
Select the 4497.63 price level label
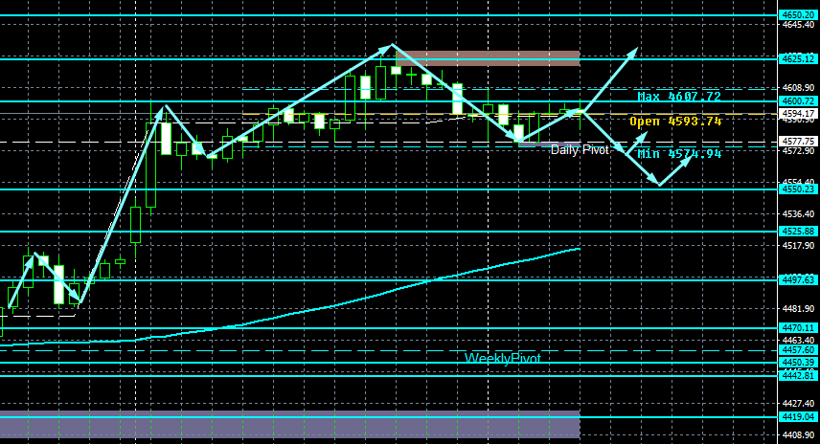point(799,280)
